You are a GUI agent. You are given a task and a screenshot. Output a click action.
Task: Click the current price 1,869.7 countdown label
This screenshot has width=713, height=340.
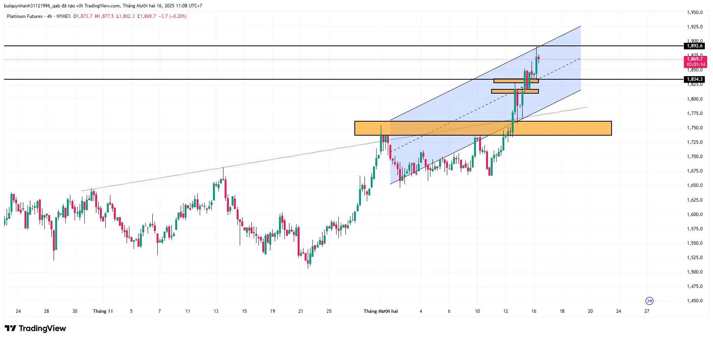click(695, 62)
